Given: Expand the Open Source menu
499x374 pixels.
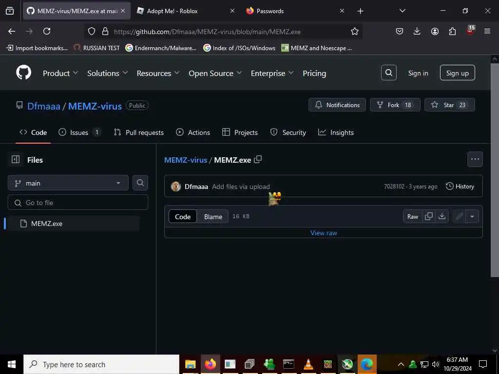Looking at the screenshot, I should [215, 73].
